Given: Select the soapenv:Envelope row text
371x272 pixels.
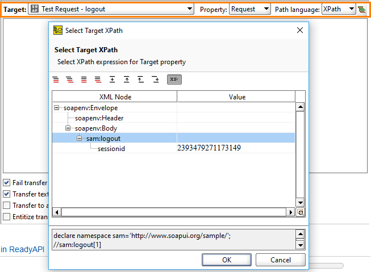Looking at the screenshot, I should (91, 108).
